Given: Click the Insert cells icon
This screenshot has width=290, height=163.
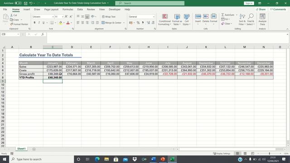Looking at the screenshot, I should point(198,17).
